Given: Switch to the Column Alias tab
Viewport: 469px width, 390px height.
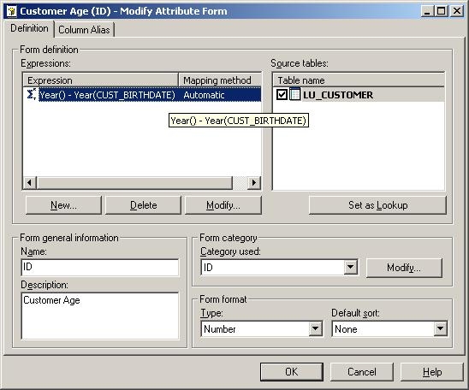Looking at the screenshot, I should pos(84,30).
